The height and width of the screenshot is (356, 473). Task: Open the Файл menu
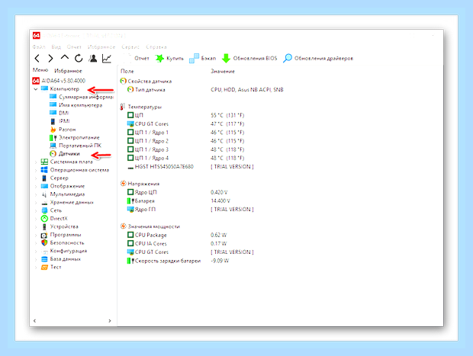coord(39,47)
